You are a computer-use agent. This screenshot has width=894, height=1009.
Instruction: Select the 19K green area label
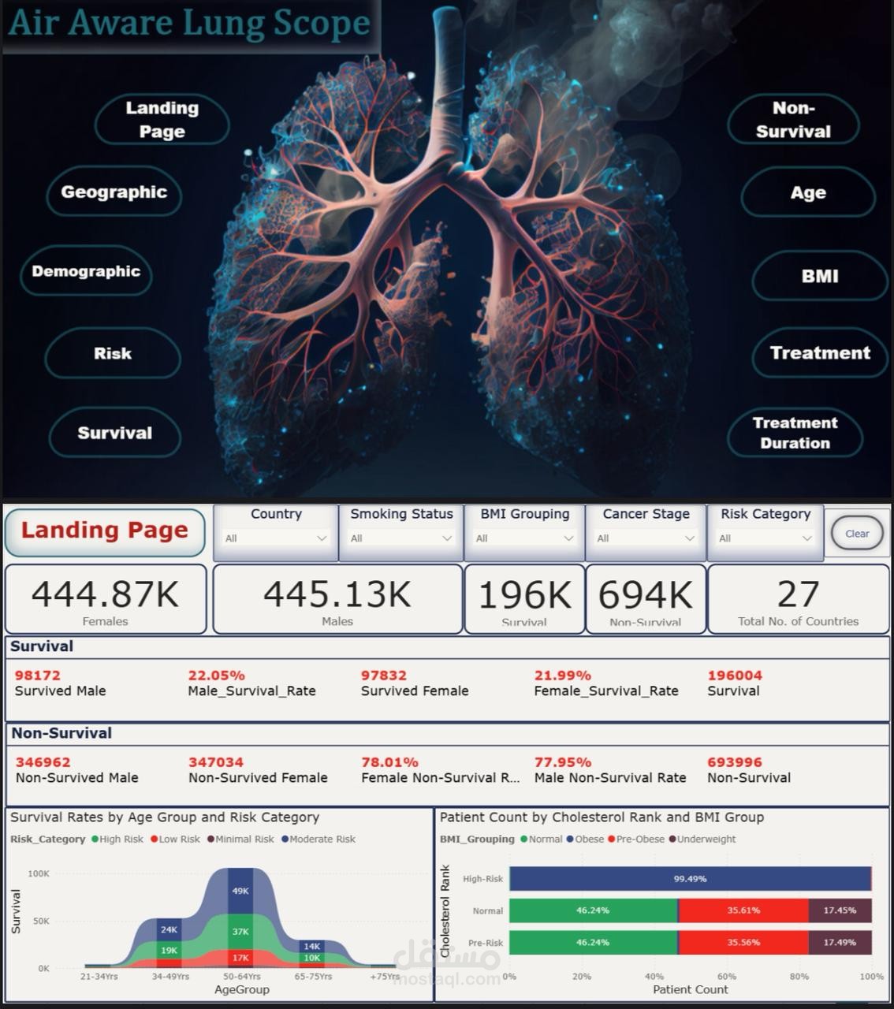coord(169,951)
